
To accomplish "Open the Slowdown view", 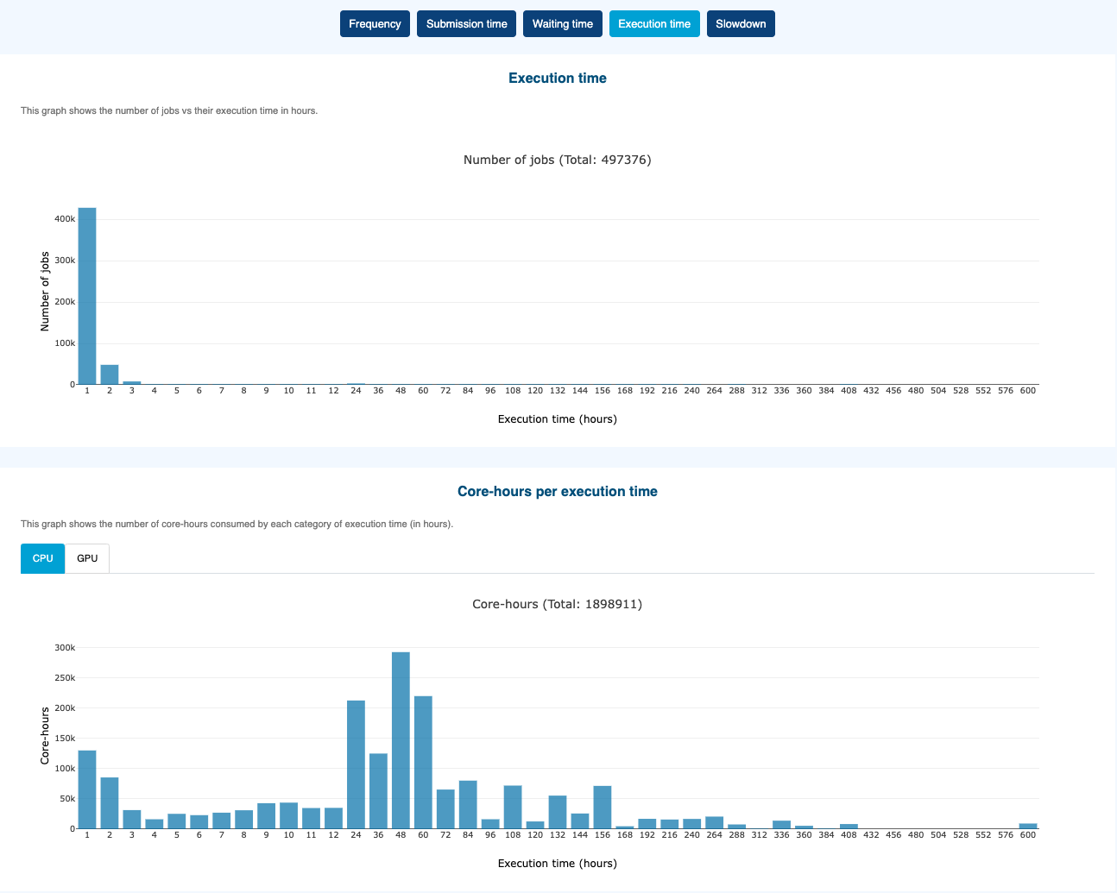I will coord(740,24).
